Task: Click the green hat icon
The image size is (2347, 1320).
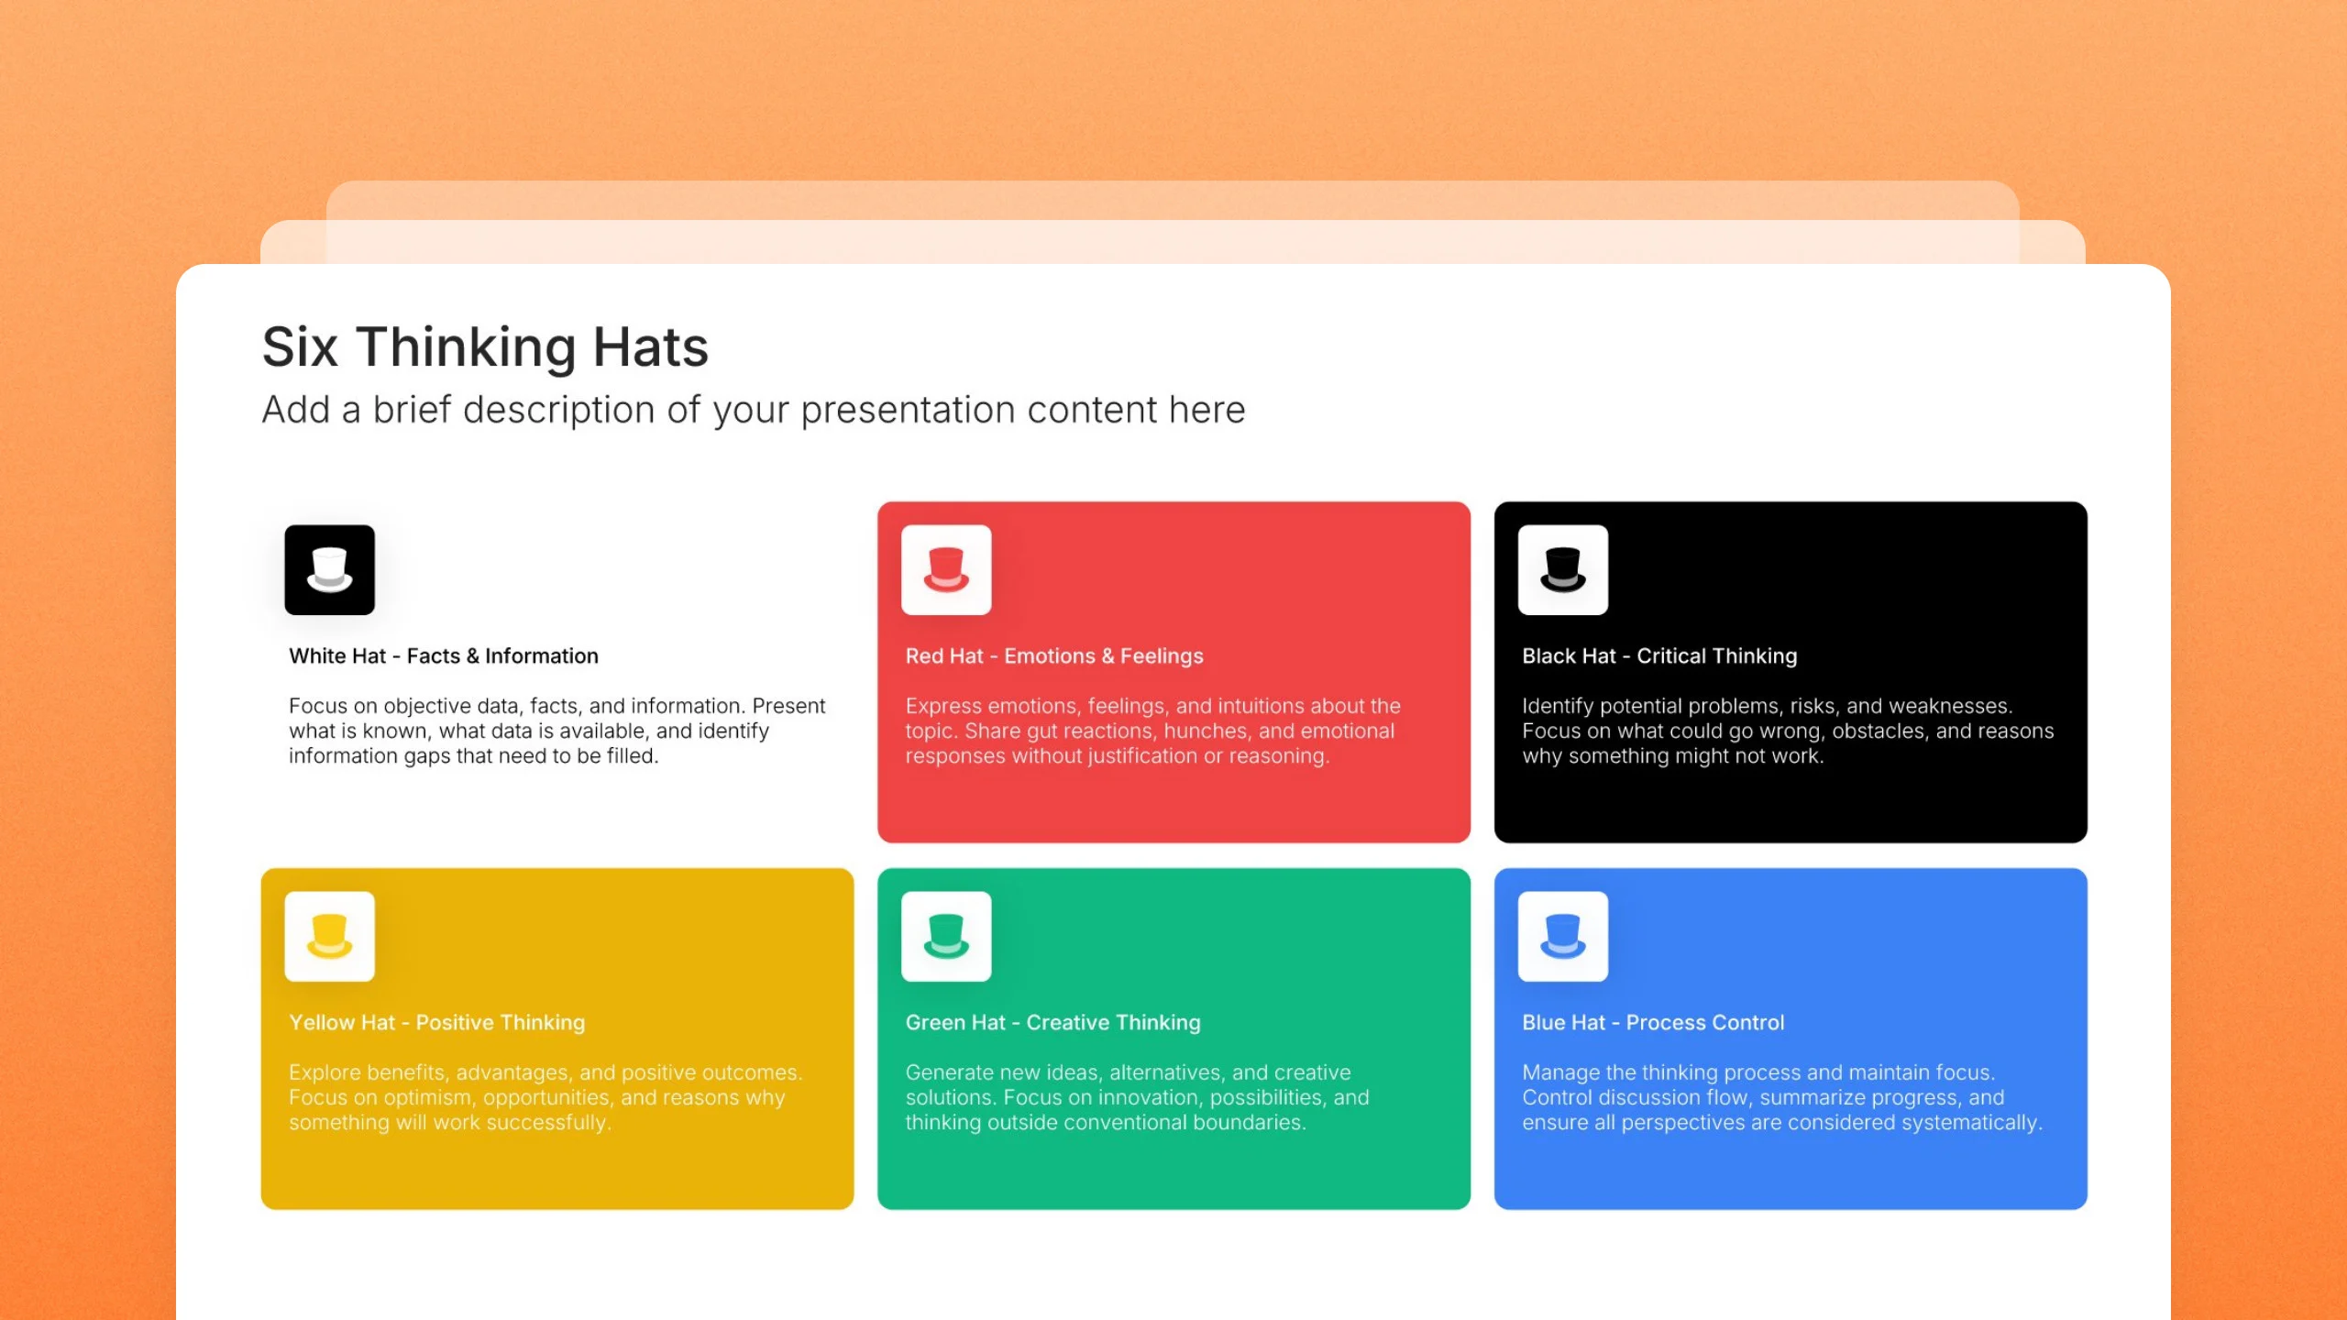Action: coord(946,936)
